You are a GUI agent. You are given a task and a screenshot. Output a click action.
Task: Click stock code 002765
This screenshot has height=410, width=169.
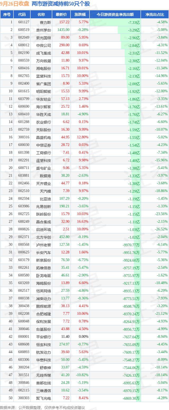point(24,76)
